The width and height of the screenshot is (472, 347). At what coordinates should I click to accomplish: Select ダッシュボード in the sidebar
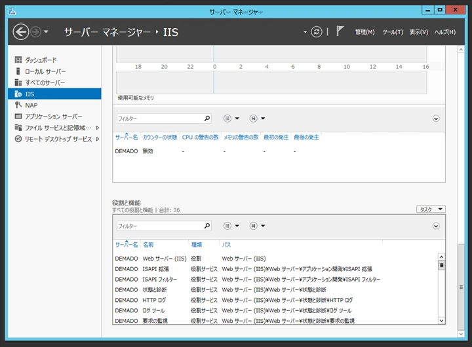click(54, 60)
